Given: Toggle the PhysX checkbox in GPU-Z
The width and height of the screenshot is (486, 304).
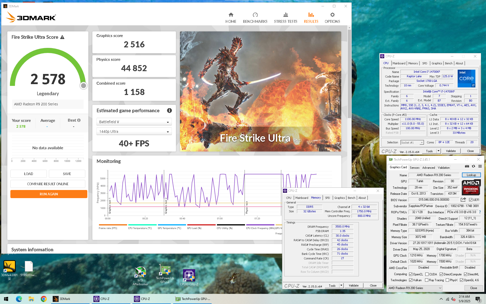Looking at the screenshot, I should [447, 280].
